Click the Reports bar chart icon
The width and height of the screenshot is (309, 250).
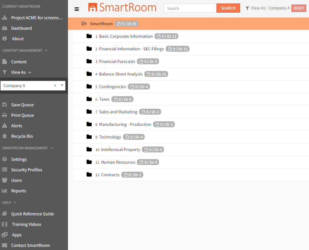click(x=5, y=191)
